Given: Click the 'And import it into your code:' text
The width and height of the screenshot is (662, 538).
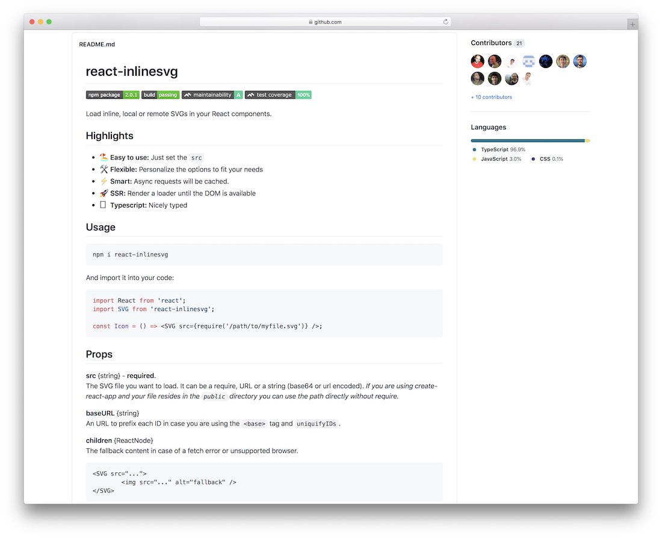Looking at the screenshot, I should (x=129, y=277).
